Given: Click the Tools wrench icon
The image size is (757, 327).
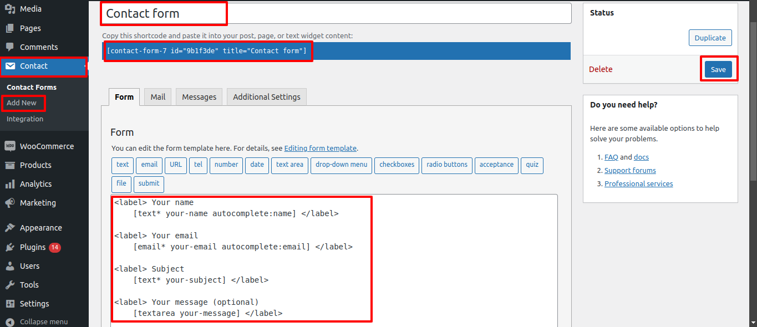Looking at the screenshot, I should click(10, 285).
